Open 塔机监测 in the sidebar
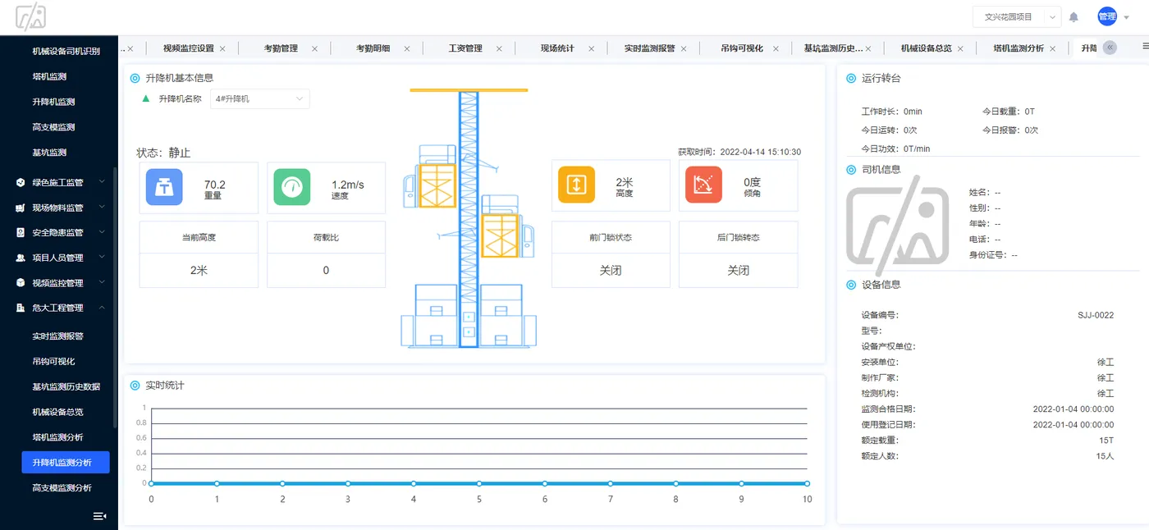 tap(49, 76)
